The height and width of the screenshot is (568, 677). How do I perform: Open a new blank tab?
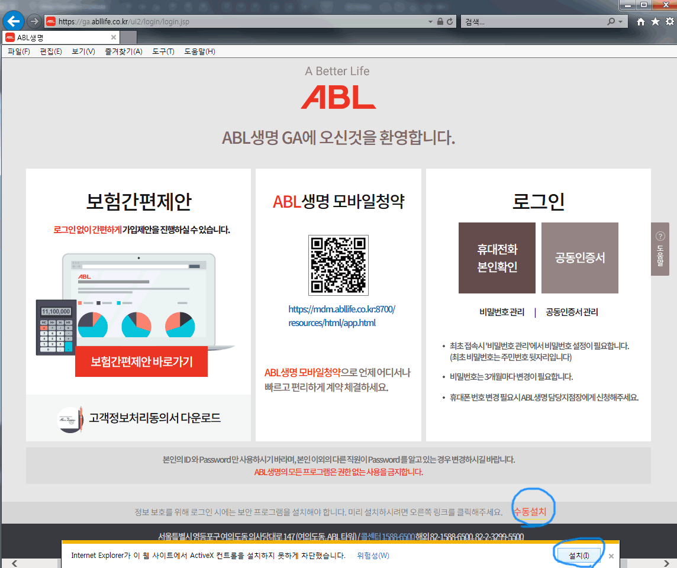click(128, 37)
